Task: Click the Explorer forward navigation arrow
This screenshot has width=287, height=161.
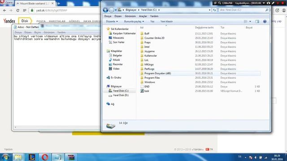Action: (x=111, y=10)
